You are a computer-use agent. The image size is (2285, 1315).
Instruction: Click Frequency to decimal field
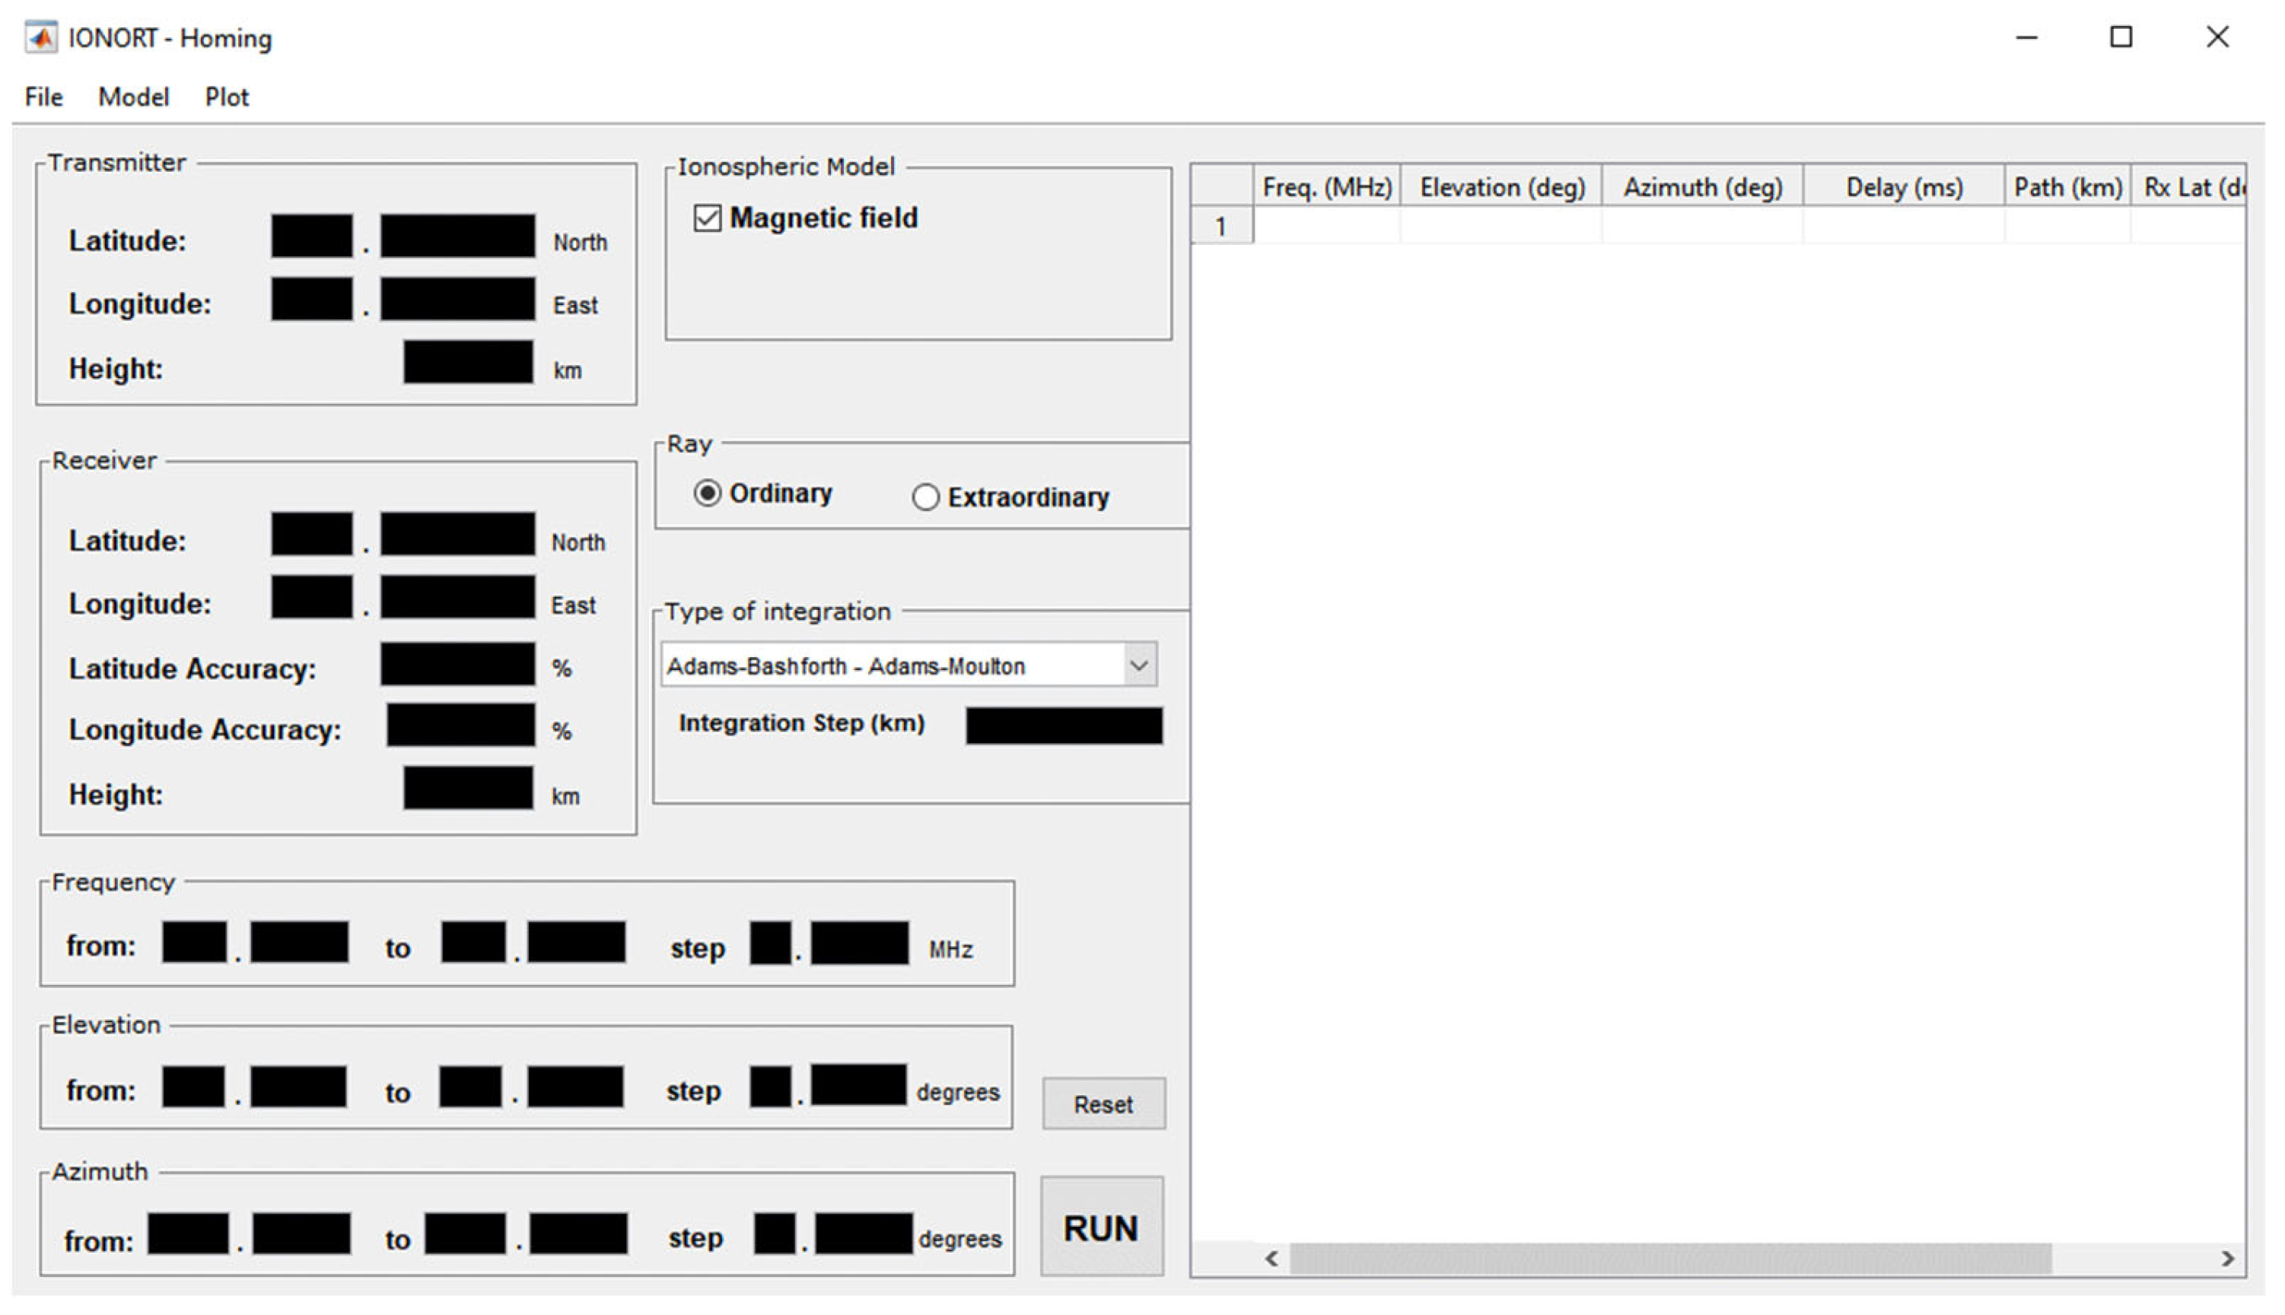(x=577, y=942)
